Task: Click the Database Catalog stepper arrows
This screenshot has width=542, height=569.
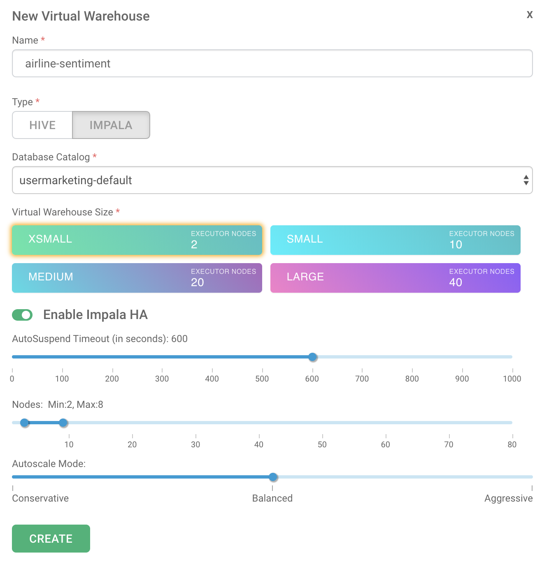Action: click(526, 180)
